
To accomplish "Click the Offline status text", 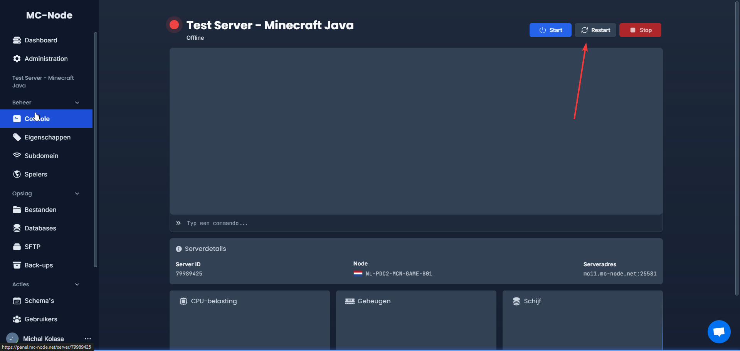I will coord(195,38).
